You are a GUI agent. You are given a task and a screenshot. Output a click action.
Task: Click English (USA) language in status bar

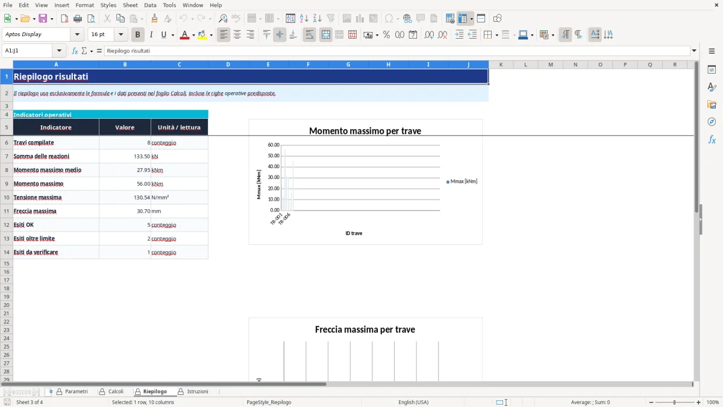[413, 402]
